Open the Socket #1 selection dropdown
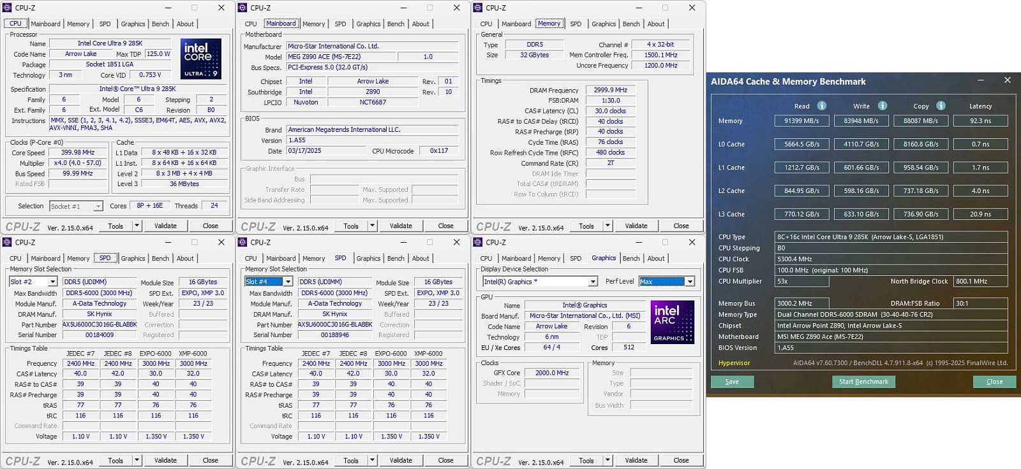1021x469 pixels. tap(98, 206)
